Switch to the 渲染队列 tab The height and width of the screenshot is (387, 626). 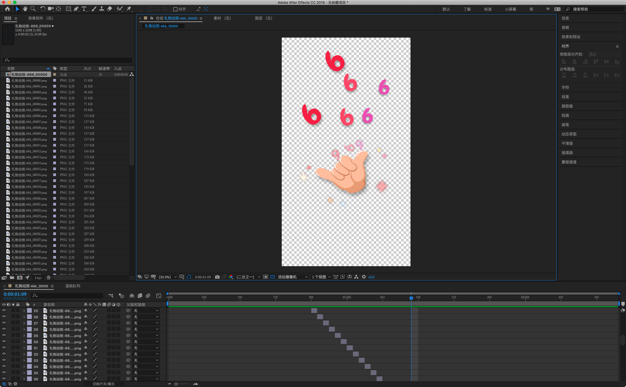point(72,286)
